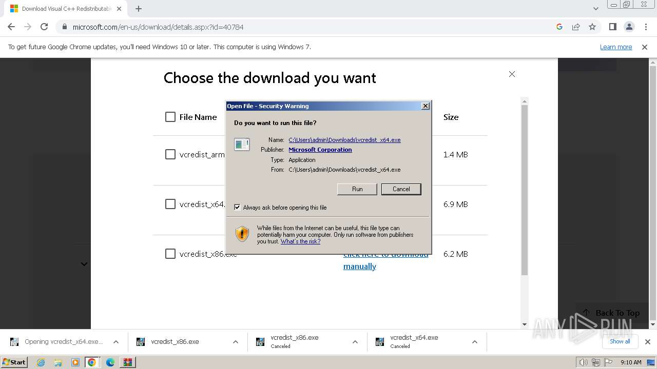Close the Download Visual C++ tab
The width and height of the screenshot is (657, 369).
tap(119, 9)
